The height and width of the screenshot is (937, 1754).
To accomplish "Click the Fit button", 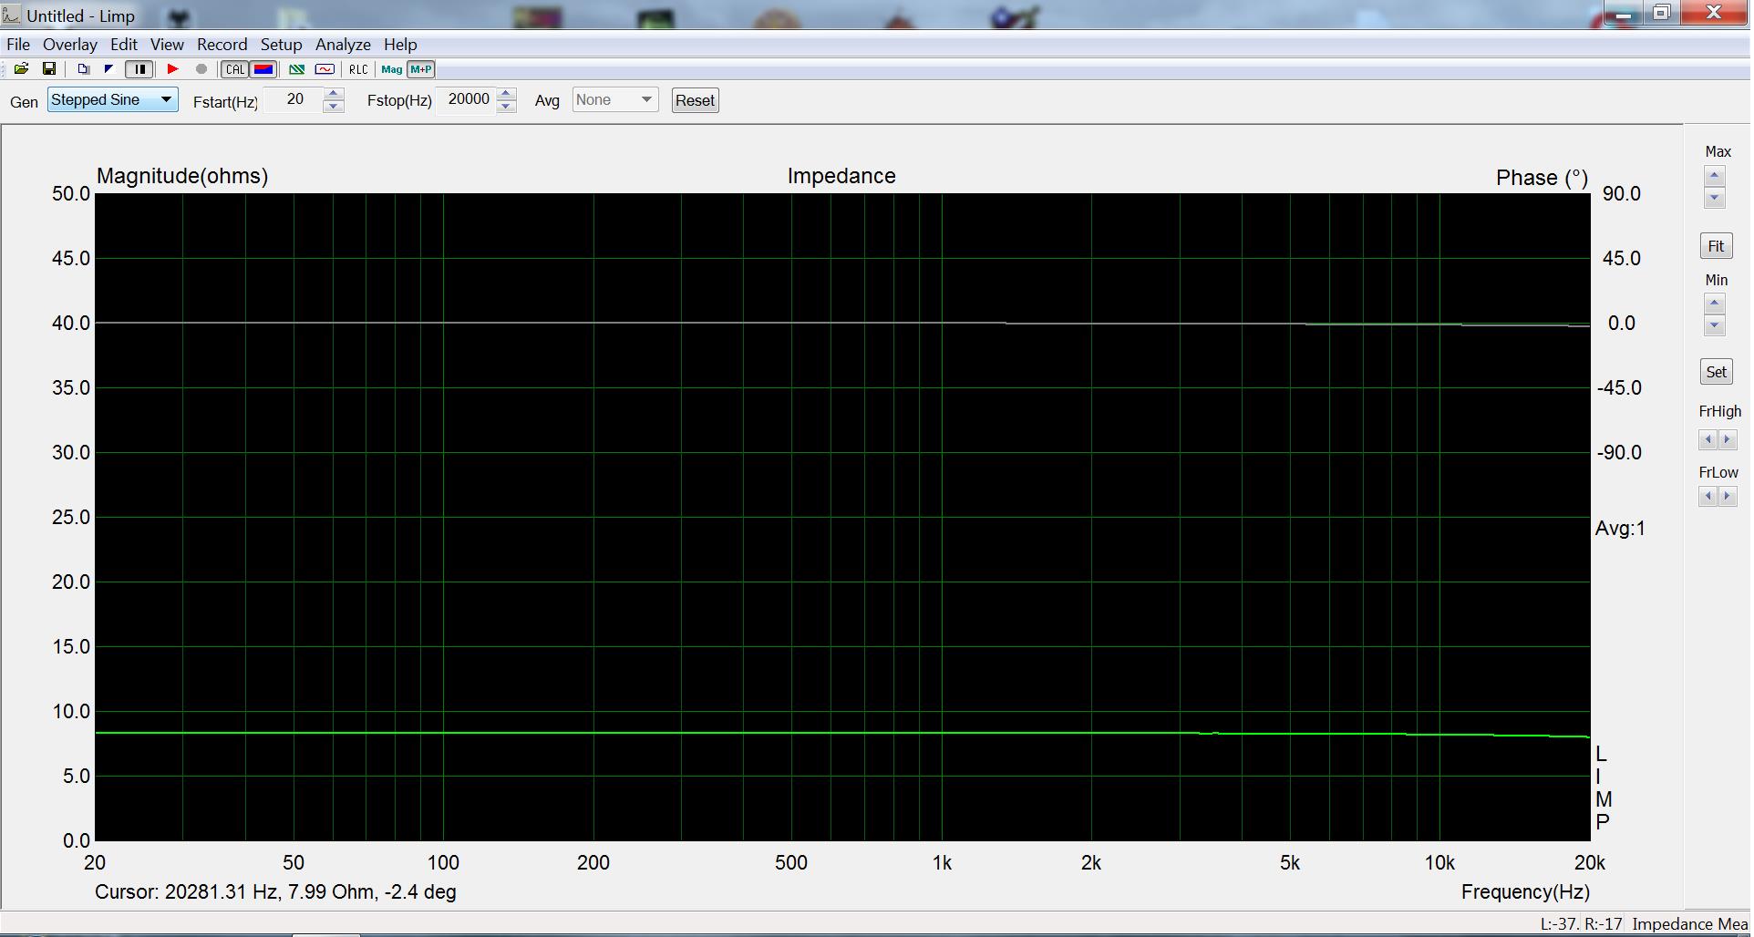I will (1716, 246).
